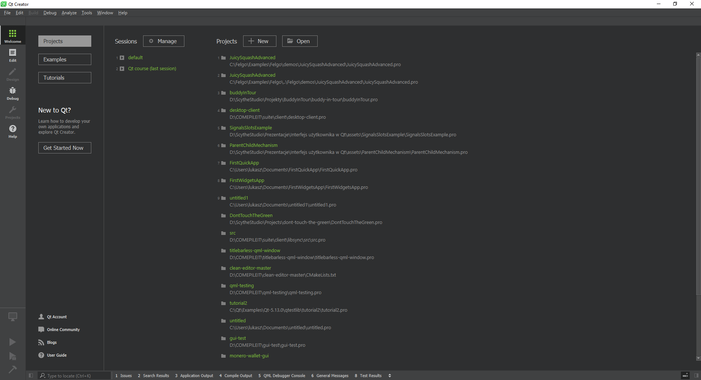Open the Edit menu
The height and width of the screenshot is (380, 701).
coord(19,13)
